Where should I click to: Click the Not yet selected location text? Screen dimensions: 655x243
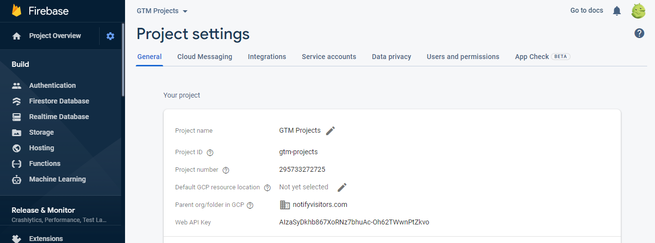(x=304, y=187)
